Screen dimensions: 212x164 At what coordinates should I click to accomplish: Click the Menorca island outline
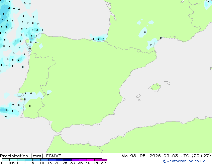167,83
